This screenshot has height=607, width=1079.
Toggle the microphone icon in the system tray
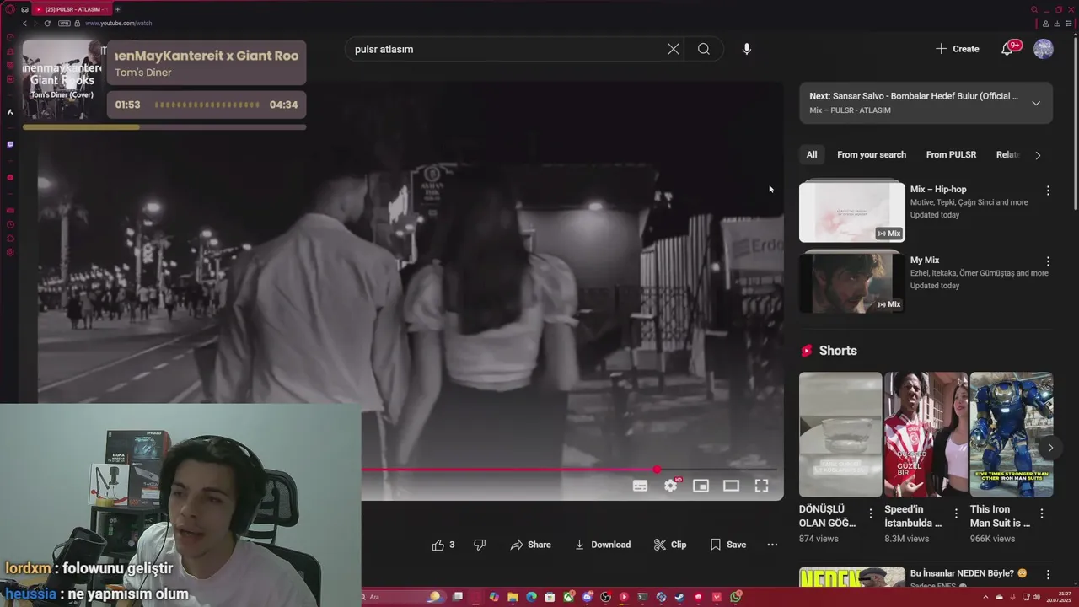(x=1012, y=597)
